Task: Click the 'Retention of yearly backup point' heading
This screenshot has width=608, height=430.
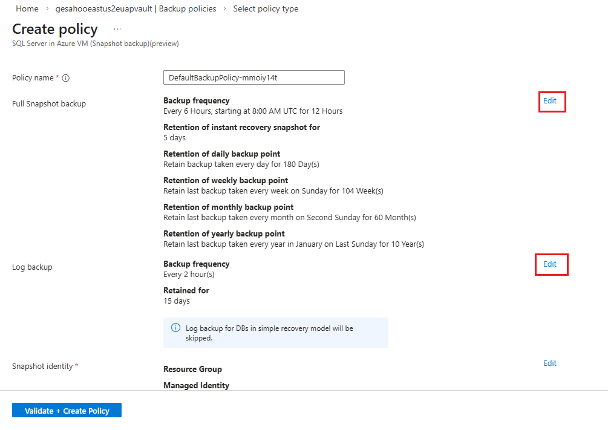Action: click(224, 234)
